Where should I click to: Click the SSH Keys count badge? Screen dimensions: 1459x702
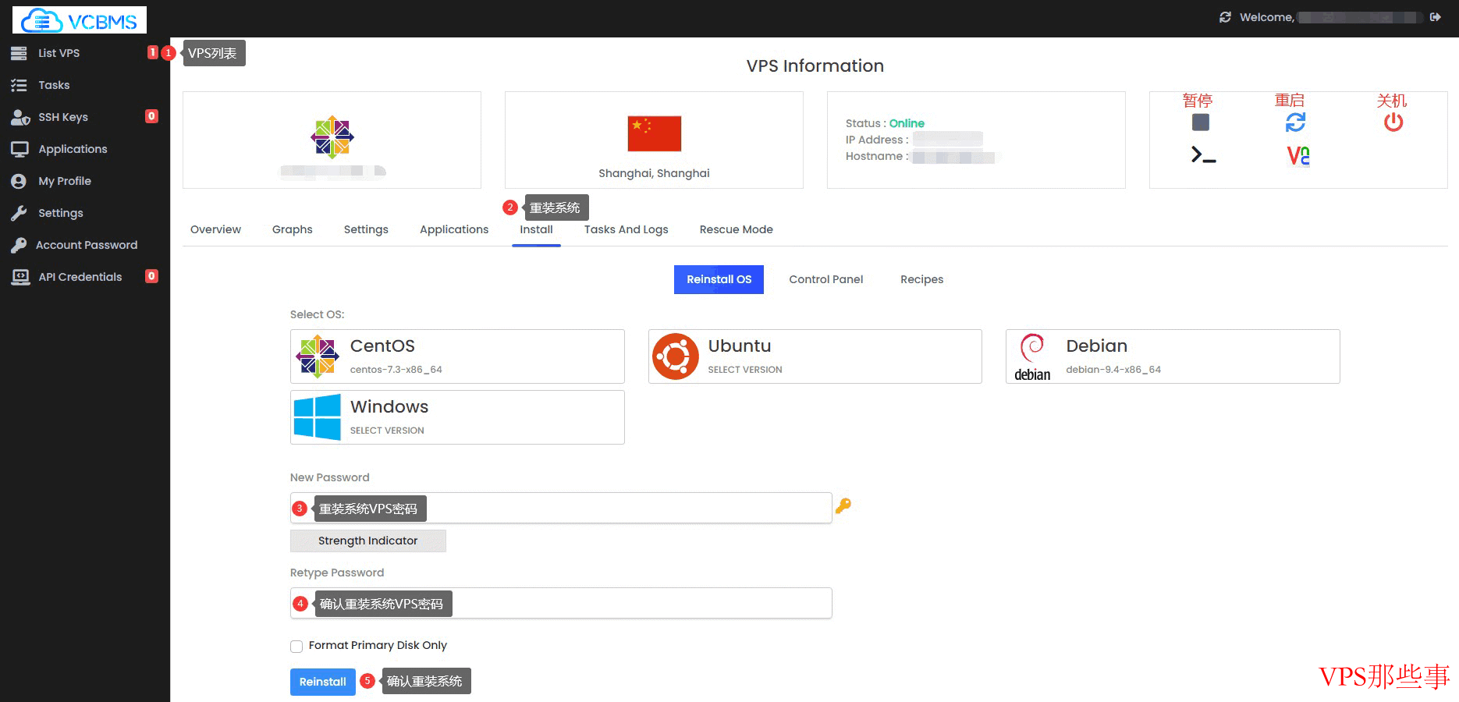tap(152, 116)
